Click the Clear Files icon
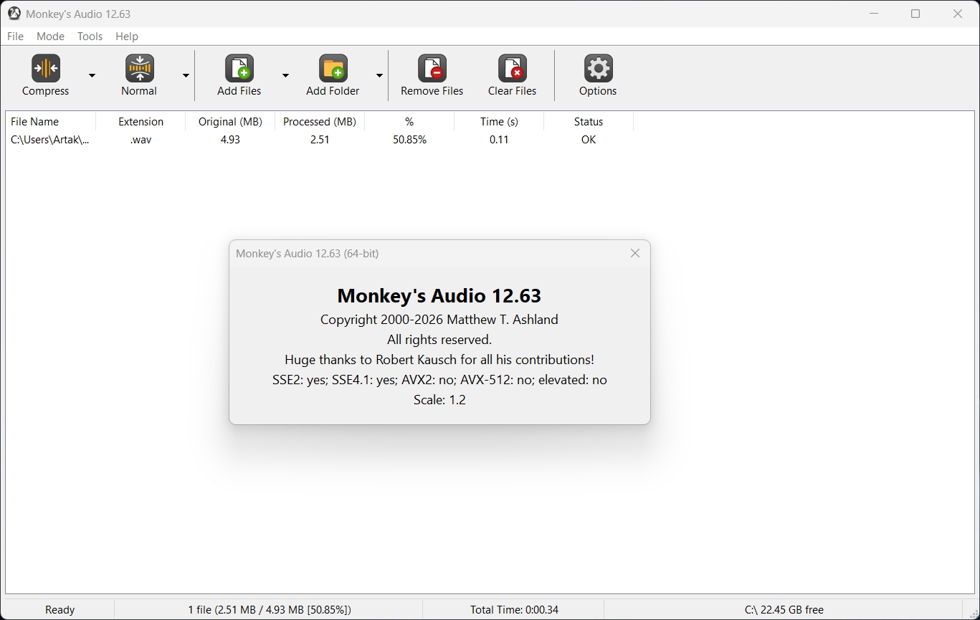The height and width of the screenshot is (620, 980). [x=512, y=69]
